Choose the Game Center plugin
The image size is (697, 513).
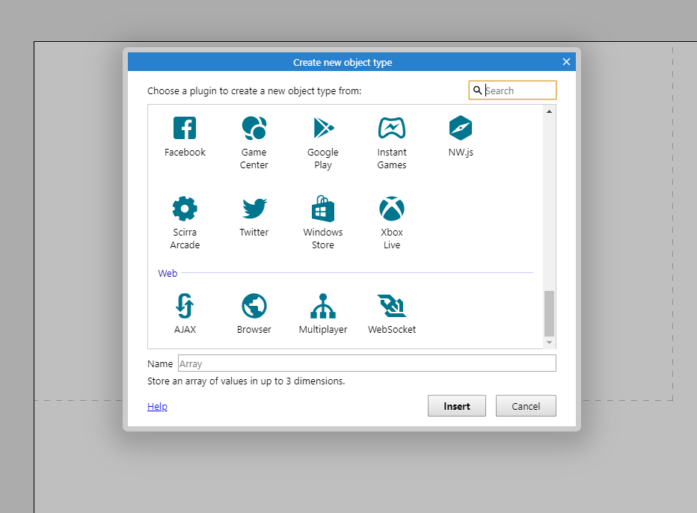(254, 128)
